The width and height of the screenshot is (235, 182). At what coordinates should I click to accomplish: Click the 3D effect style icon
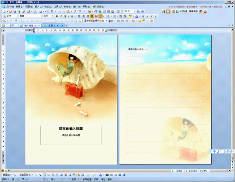[124, 175]
